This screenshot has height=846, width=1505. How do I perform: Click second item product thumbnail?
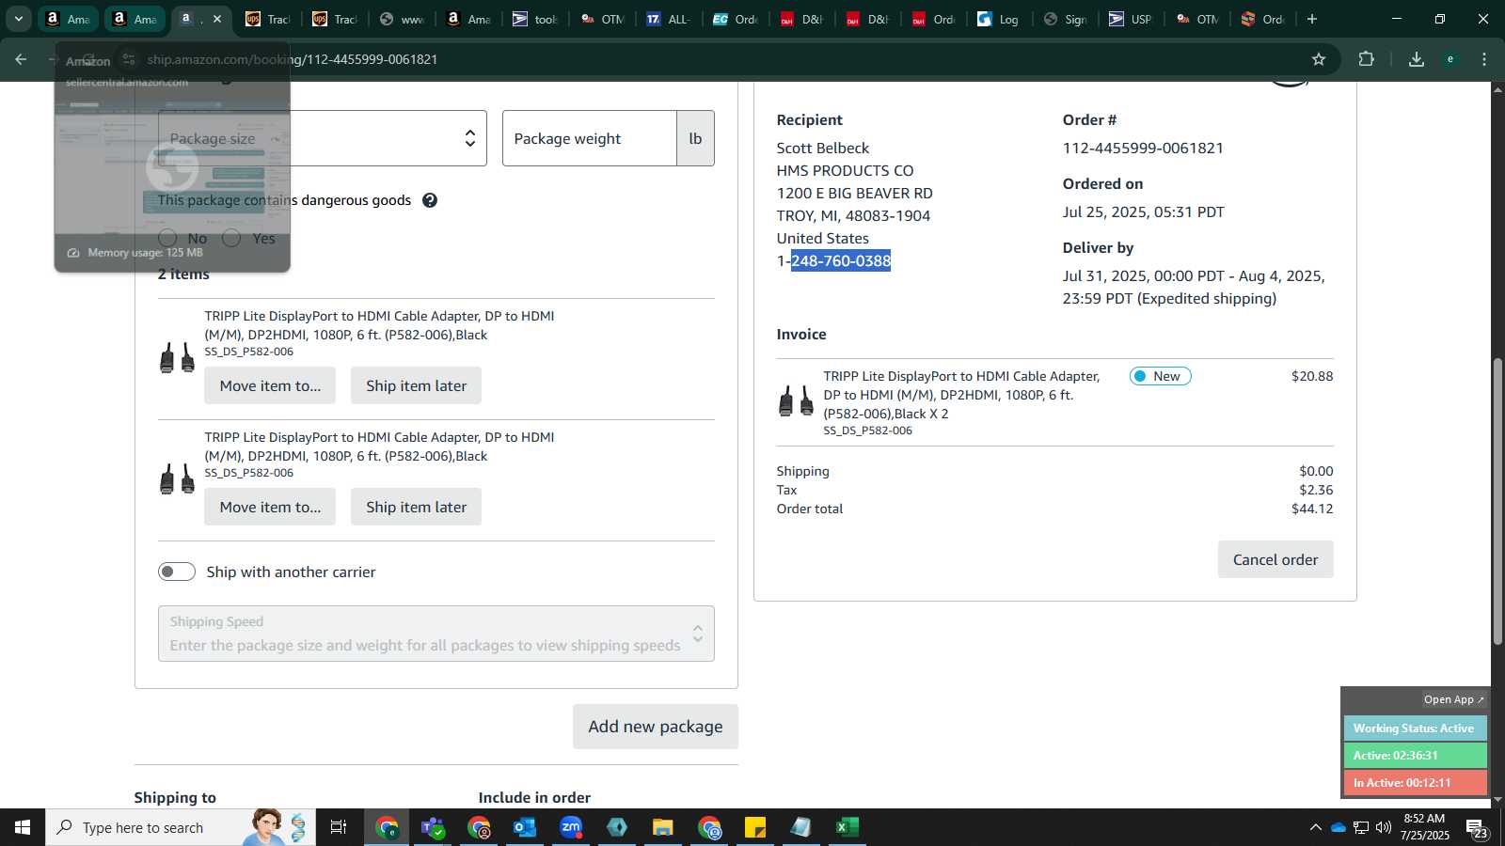point(177,479)
